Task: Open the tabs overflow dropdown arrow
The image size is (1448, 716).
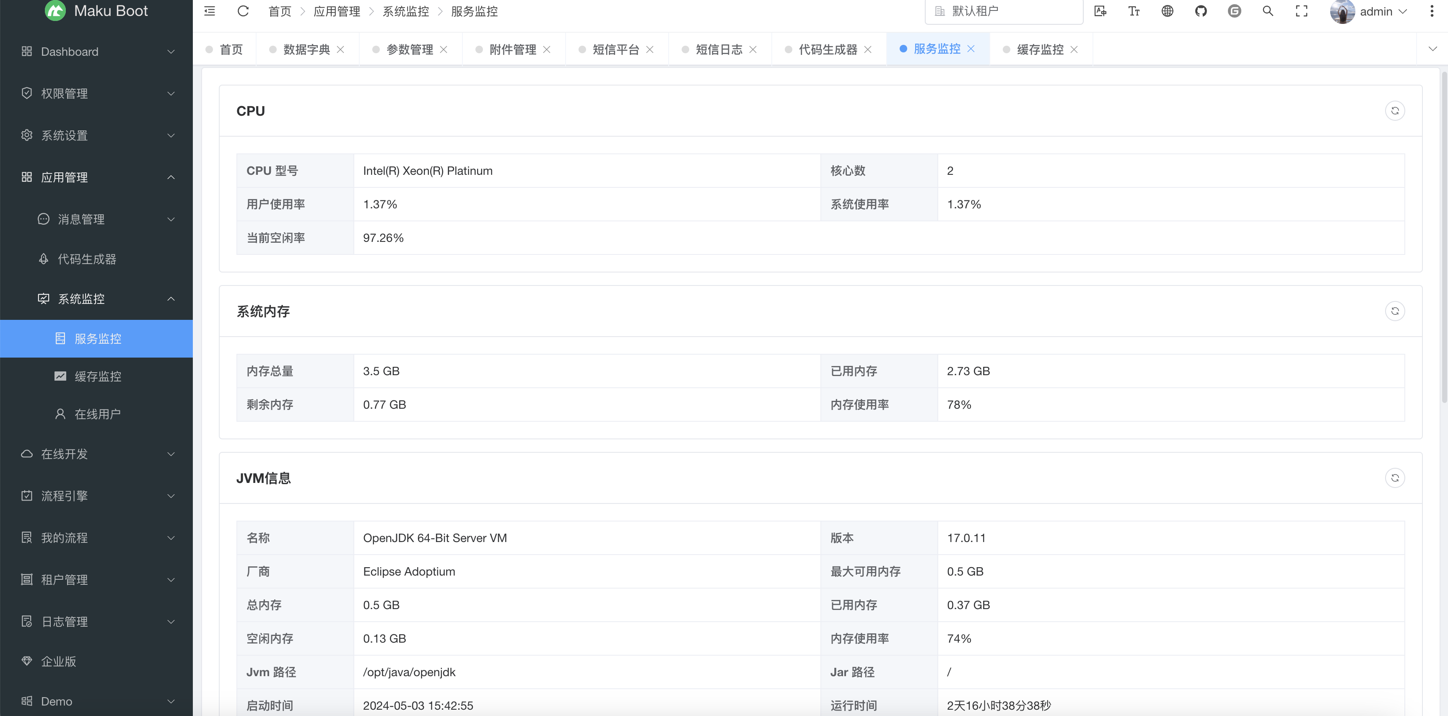Action: coord(1432,49)
